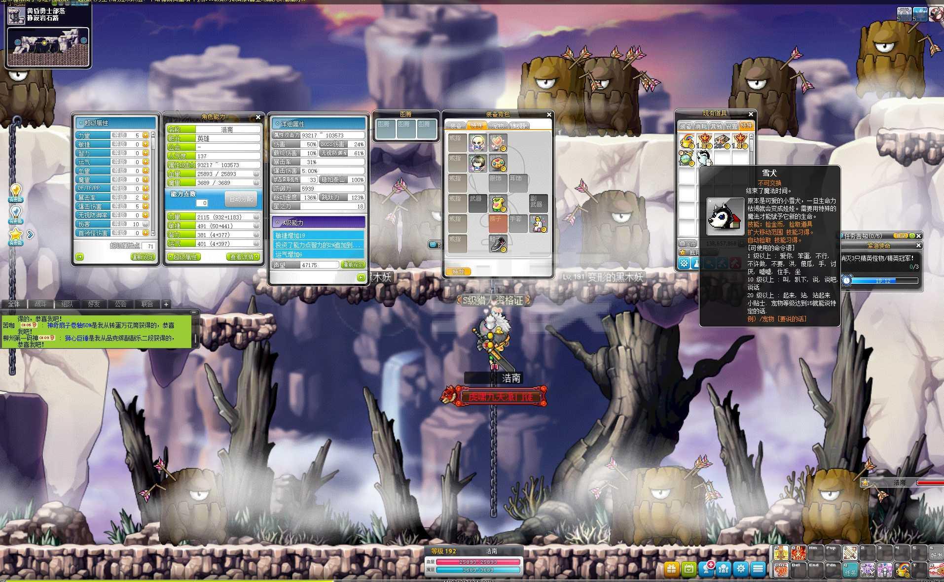Expand the side notification arrow on left edge

30,235
